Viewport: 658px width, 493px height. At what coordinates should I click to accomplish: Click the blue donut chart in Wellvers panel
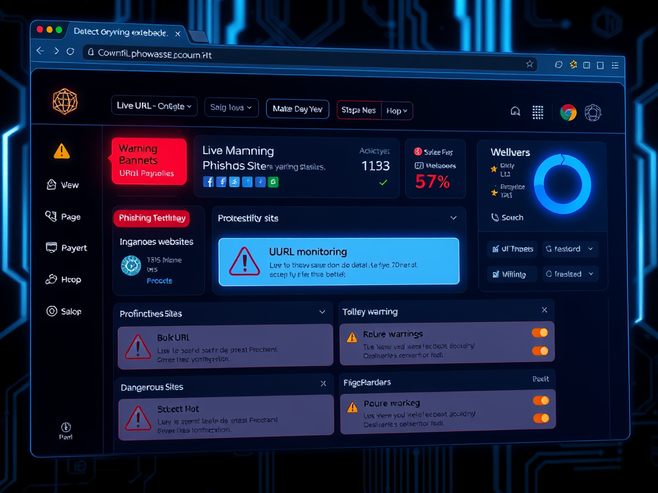(x=564, y=183)
